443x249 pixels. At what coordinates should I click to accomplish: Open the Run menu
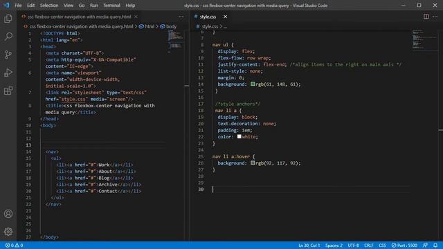[94, 6]
